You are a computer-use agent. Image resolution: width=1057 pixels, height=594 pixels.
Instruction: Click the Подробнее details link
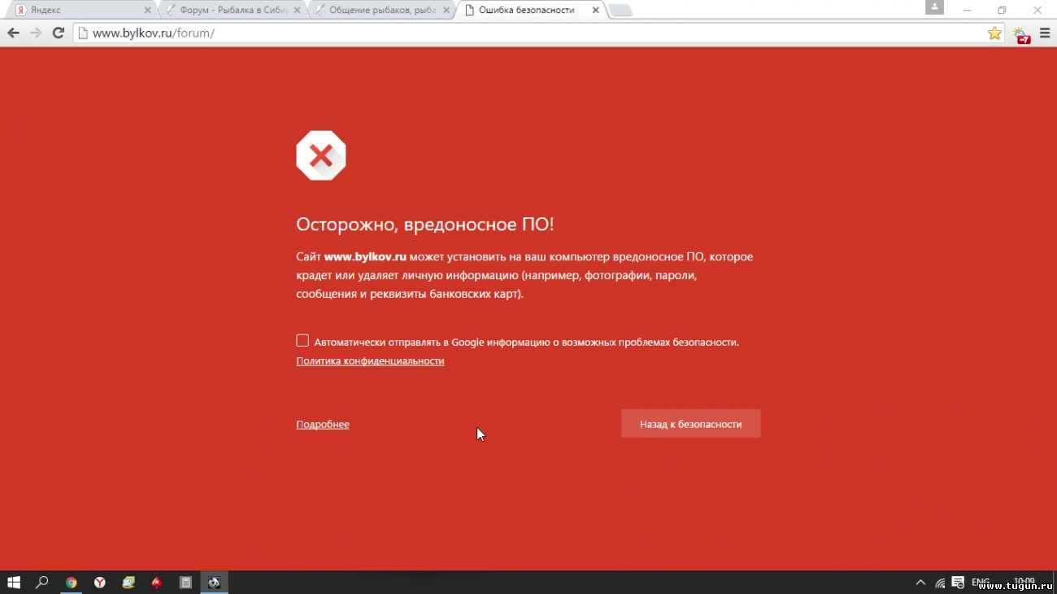pyautogui.click(x=323, y=425)
